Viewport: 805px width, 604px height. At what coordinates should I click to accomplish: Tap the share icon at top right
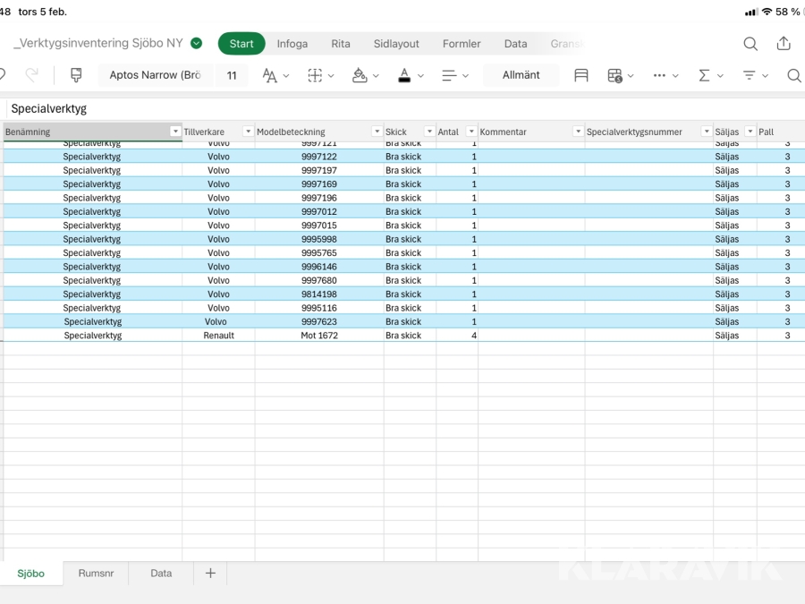pyautogui.click(x=784, y=44)
